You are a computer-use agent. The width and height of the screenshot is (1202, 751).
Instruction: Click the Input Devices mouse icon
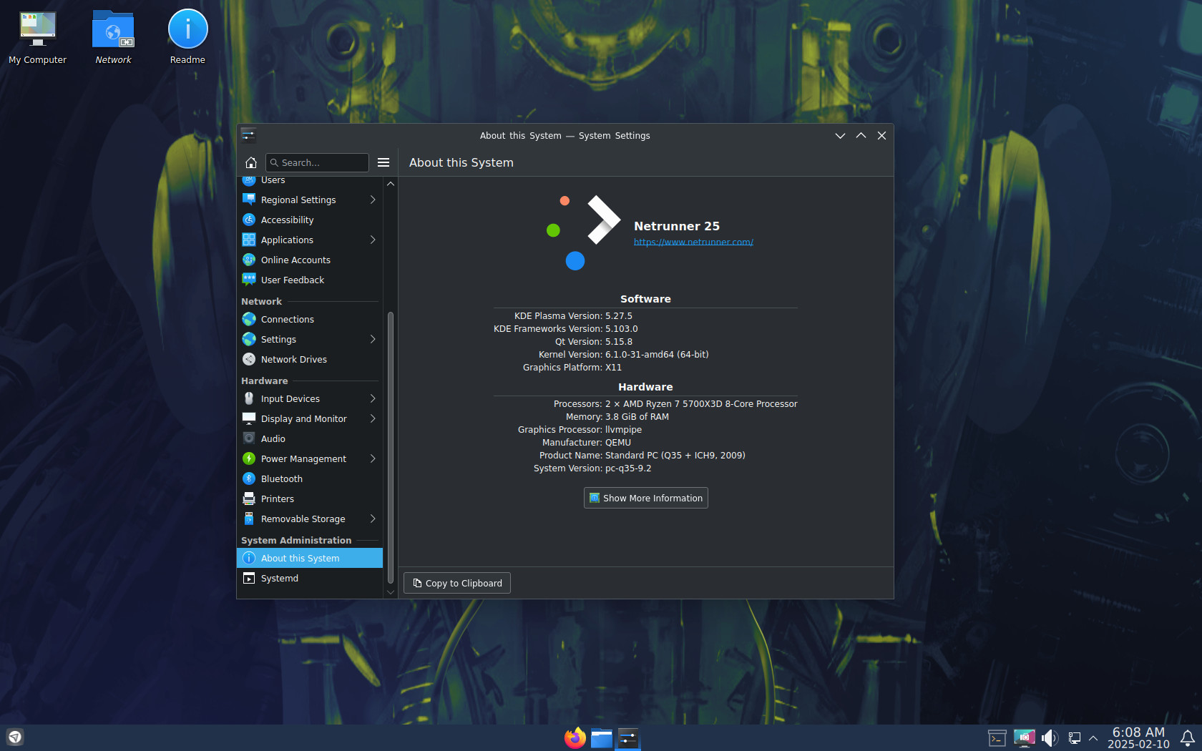249,398
